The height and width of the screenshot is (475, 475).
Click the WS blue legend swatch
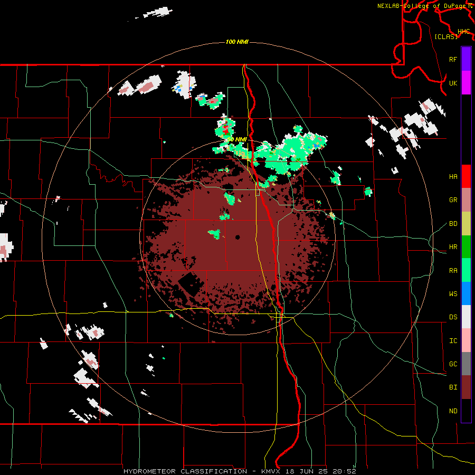click(x=466, y=293)
